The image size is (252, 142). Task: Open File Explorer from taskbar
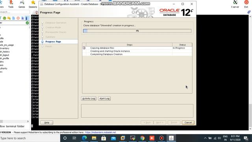pyautogui.click(x=94, y=138)
